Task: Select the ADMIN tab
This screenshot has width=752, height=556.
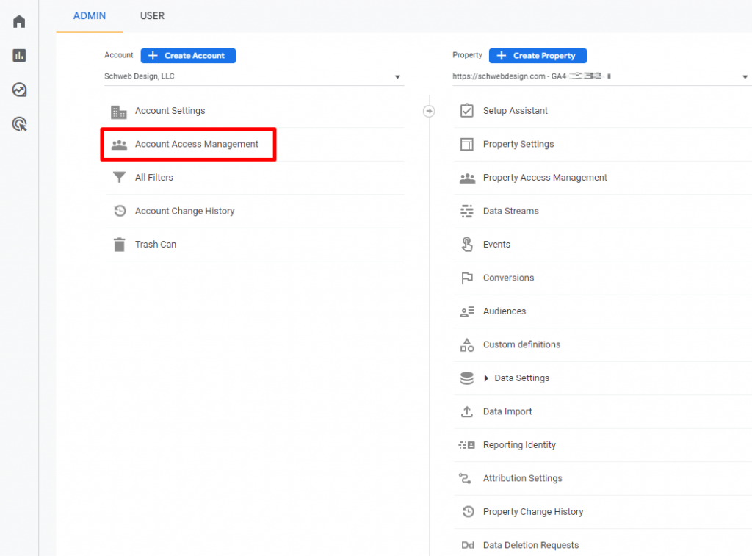Action: coord(90,15)
